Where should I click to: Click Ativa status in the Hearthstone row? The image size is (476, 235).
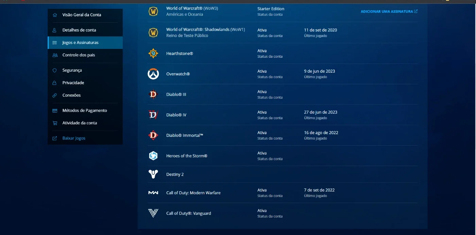262,51
